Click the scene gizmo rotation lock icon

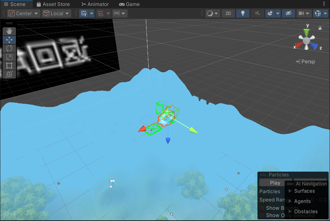tap(320, 28)
